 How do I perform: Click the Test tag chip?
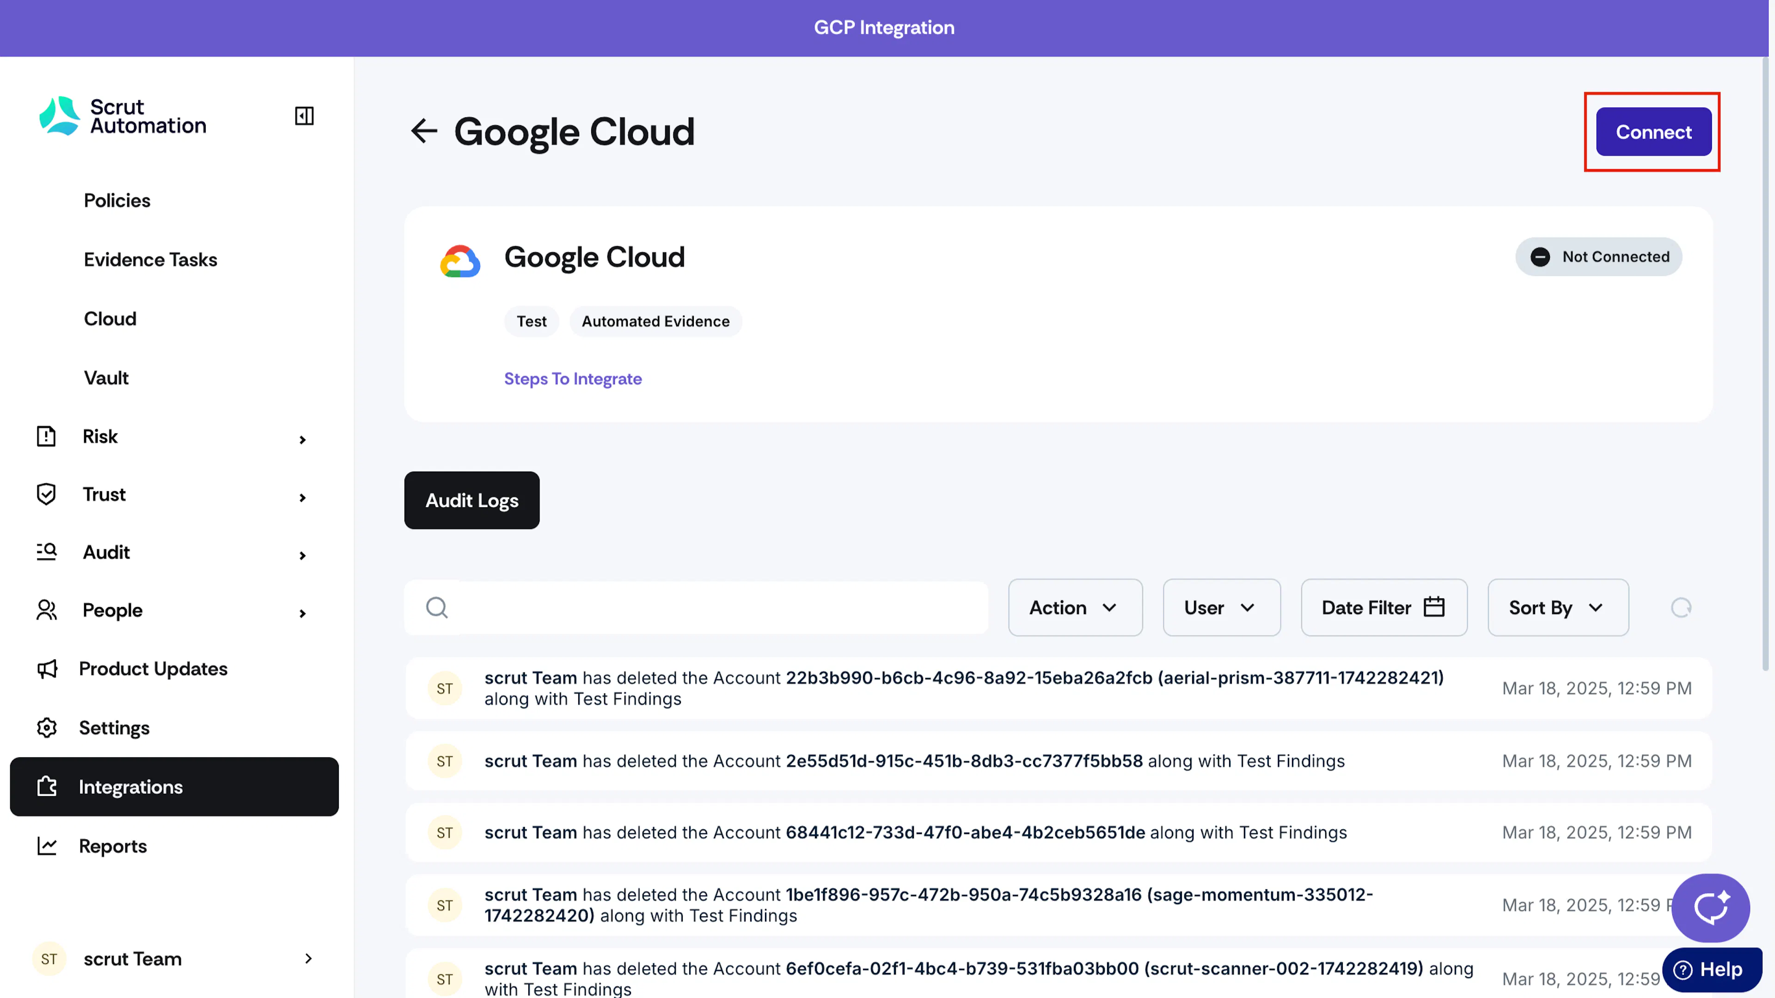click(x=531, y=322)
